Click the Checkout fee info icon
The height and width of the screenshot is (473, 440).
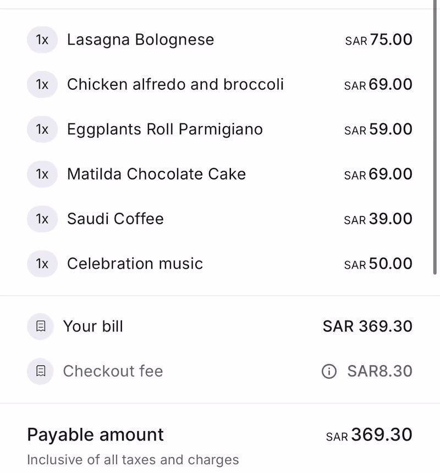[329, 371]
